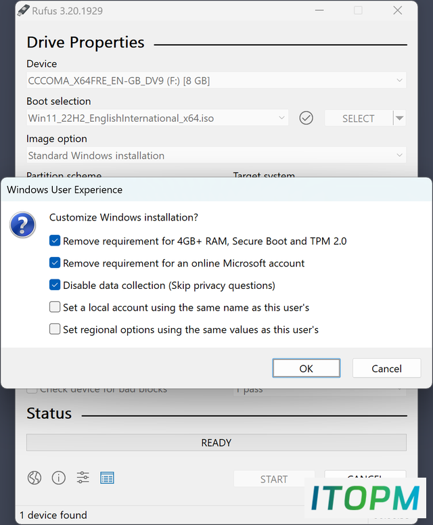
Task: Minimize the Rufus window
Action: [x=319, y=10]
